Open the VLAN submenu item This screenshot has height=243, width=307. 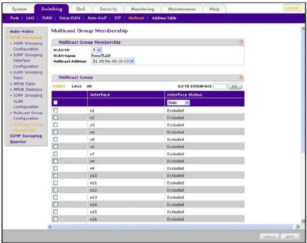47,18
